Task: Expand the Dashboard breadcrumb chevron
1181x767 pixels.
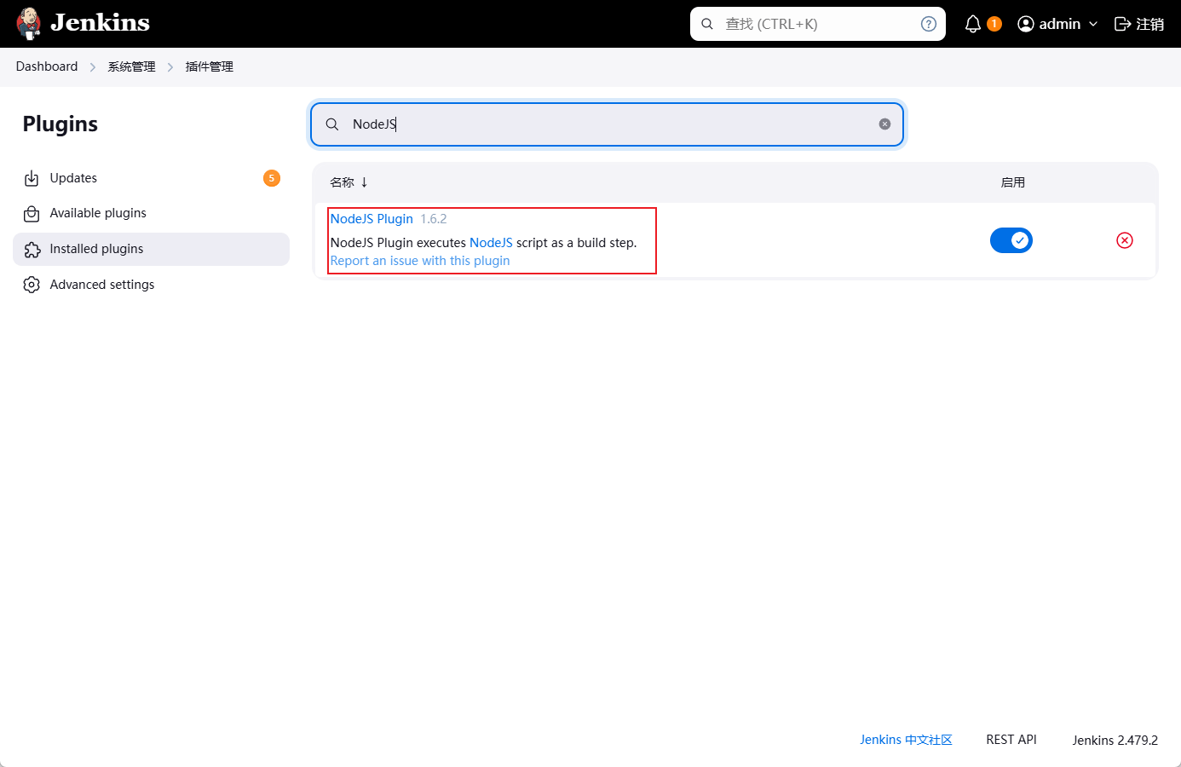Action: 93,67
